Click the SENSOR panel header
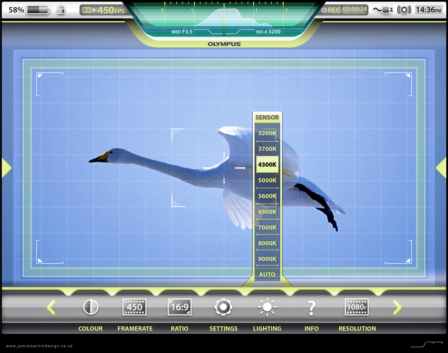Screen dimensions: 448x353 point(267,117)
